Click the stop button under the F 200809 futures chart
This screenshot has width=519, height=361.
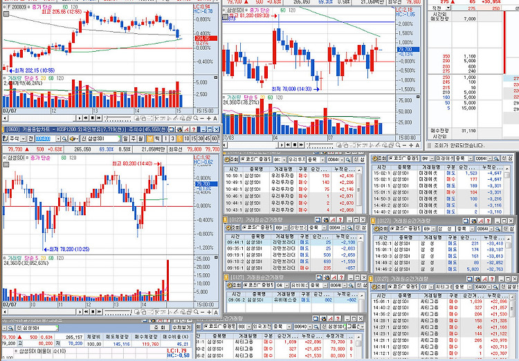92,118
